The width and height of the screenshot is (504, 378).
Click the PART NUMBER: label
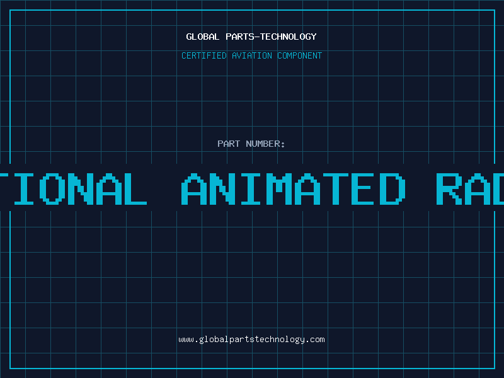pos(251,144)
